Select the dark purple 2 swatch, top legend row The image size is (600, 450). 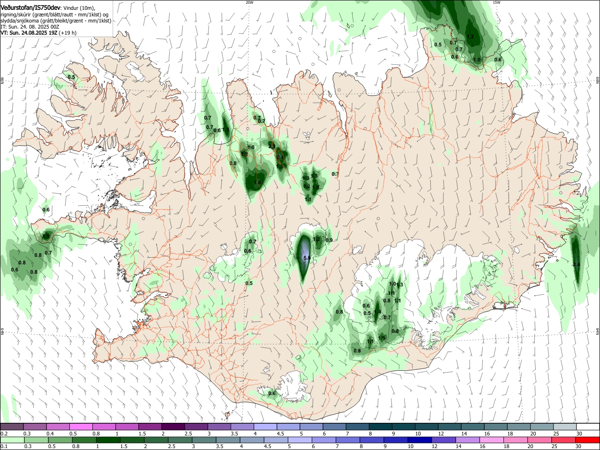click(x=173, y=427)
